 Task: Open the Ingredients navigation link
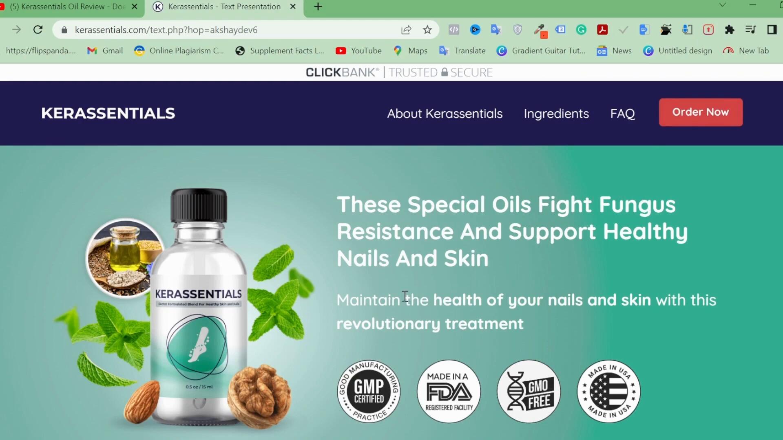[x=556, y=114]
